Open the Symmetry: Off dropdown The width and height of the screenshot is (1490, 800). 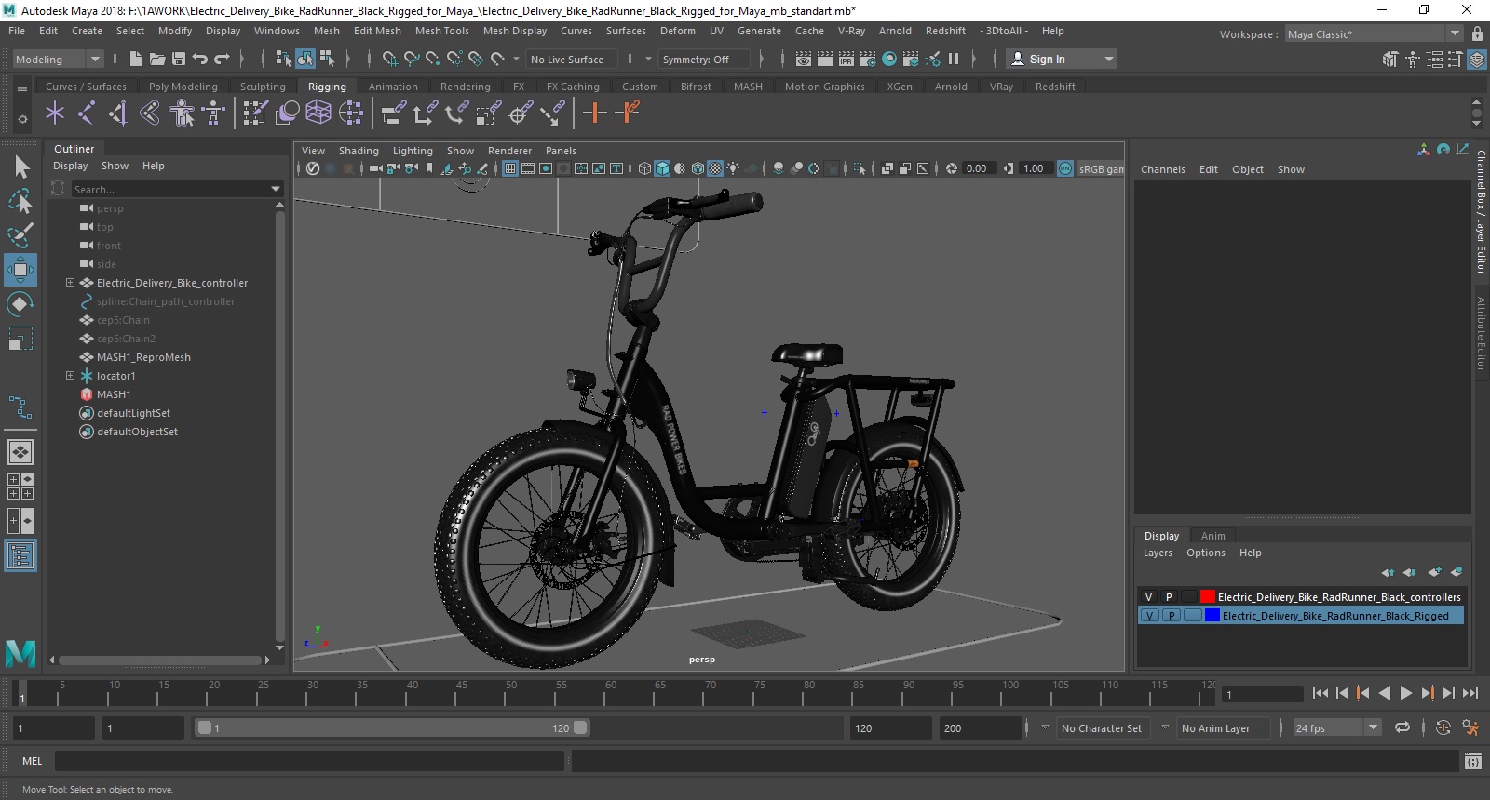pyautogui.click(x=703, y=59)
